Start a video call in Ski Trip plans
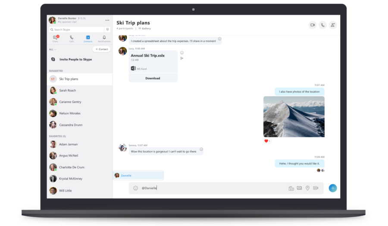The width and height of the screenshot is (388, 226). 313,25
